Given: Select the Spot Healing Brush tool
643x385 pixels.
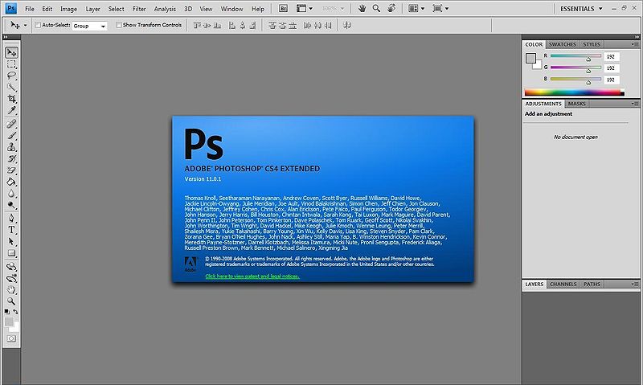Looking at the screenshot, I should 11,124.
